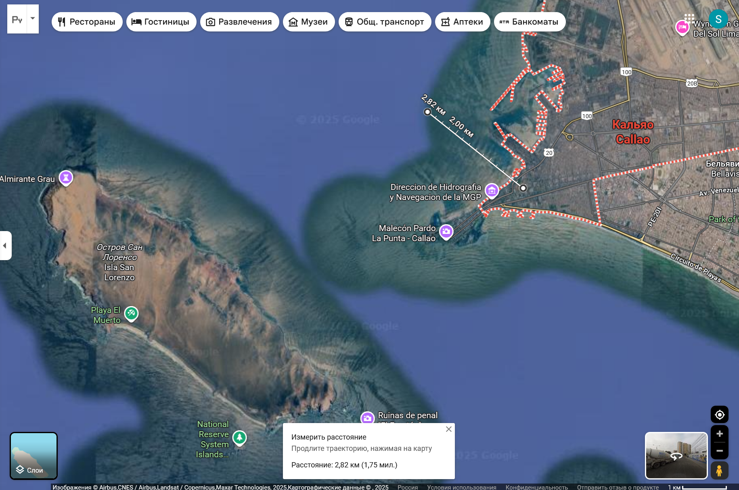Close the measure distance dialog
The height and width of the screenshot is (490, 739).
tap(448, 429)
